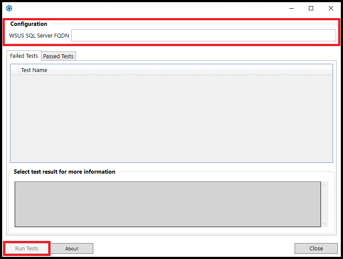Screen dimensions: 343x259
Task: Click the X in the title bar
Action: pyautogui.click(x=331, y=8)
